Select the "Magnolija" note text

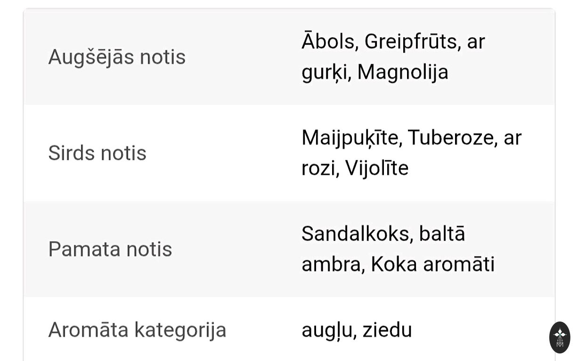tap(403, 72)
